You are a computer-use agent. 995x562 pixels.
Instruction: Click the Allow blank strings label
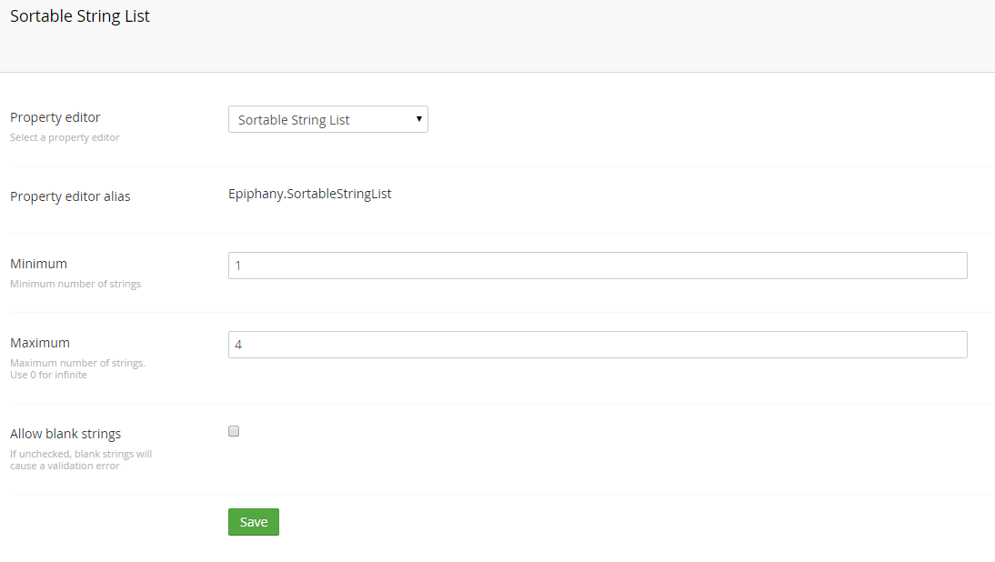point(65,434)
